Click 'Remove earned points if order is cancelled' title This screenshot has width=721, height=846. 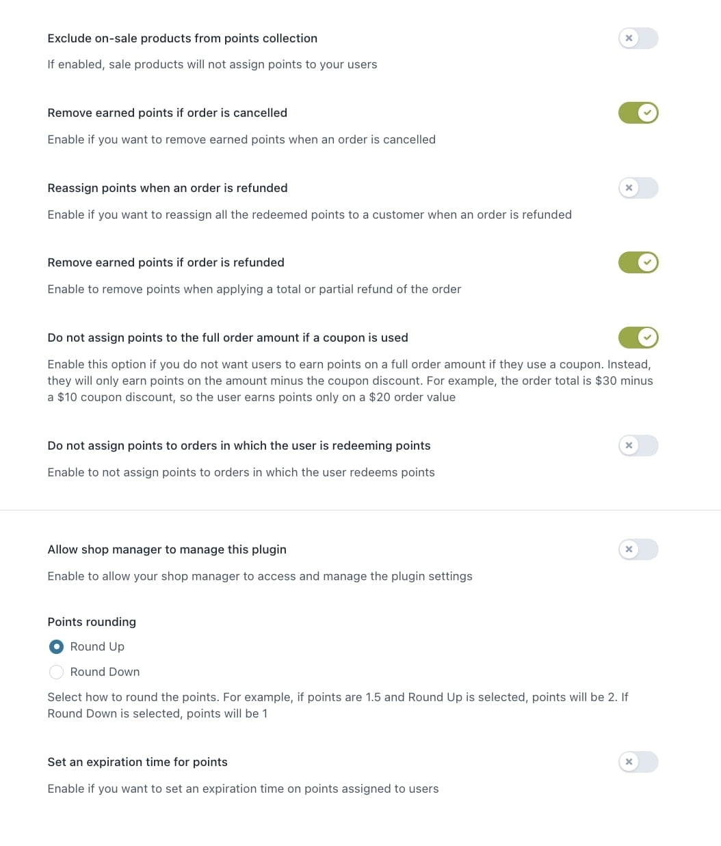point(167,113)
